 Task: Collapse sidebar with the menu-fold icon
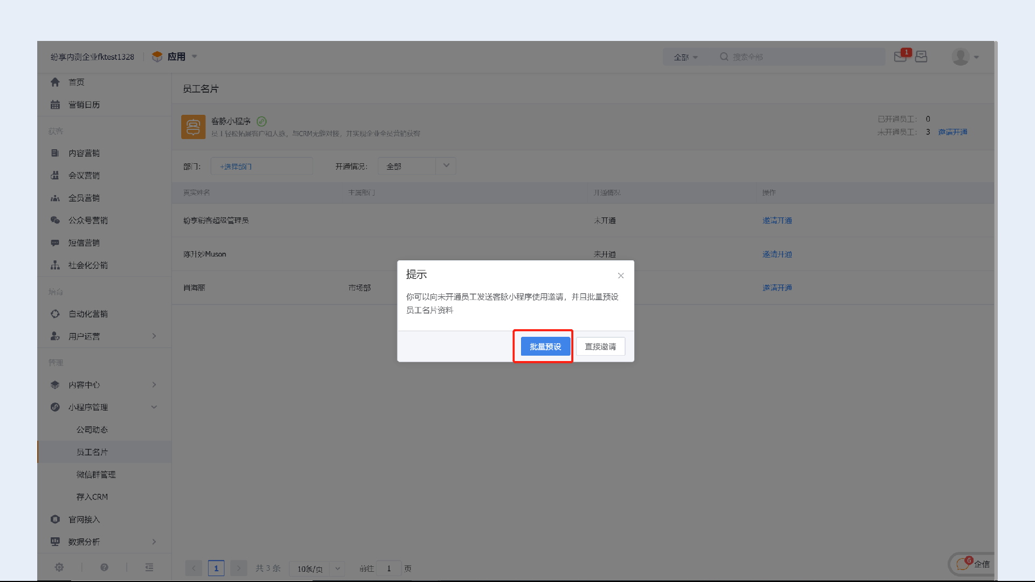(x=149, y=567)
